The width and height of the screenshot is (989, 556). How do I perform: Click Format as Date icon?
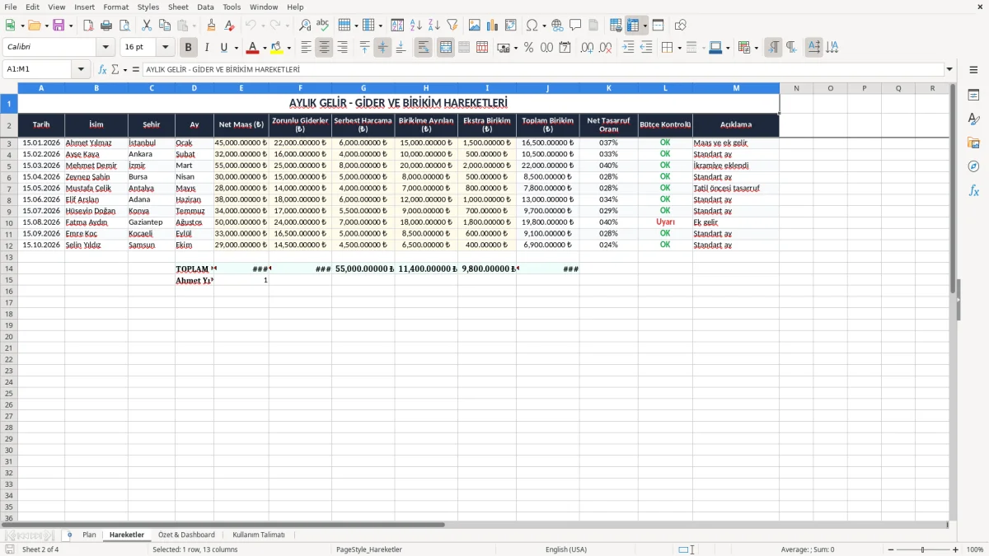(x=565, y=48)
